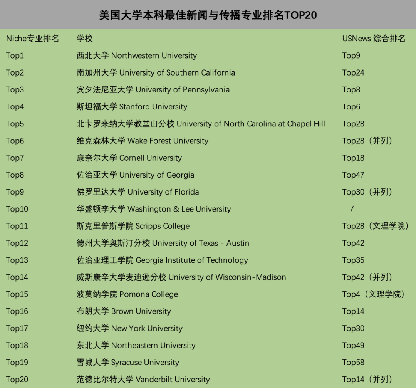Click the USNews Top24 value
416x388 pixels.
(353, 73)
